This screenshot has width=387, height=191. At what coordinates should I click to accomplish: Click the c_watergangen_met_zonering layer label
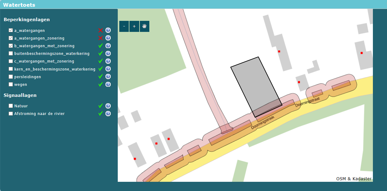[44, 61]
